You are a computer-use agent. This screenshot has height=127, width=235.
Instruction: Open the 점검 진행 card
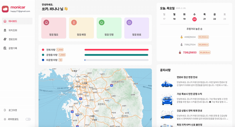tap(109, 28)
